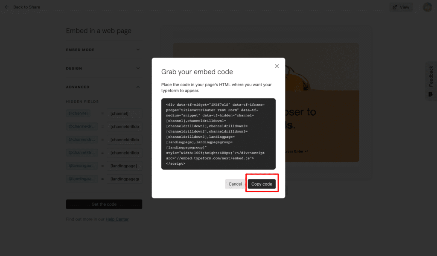Screen dimensions: 437x256
Task: Click the Hidden Fields heading
Action: click(82, 102)
